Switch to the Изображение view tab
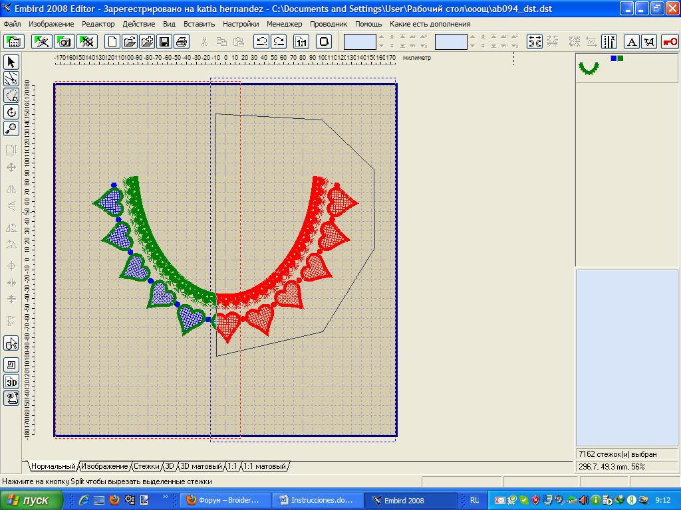The width and height of the screenshot is (681, 510). click(x=104, y=467)
